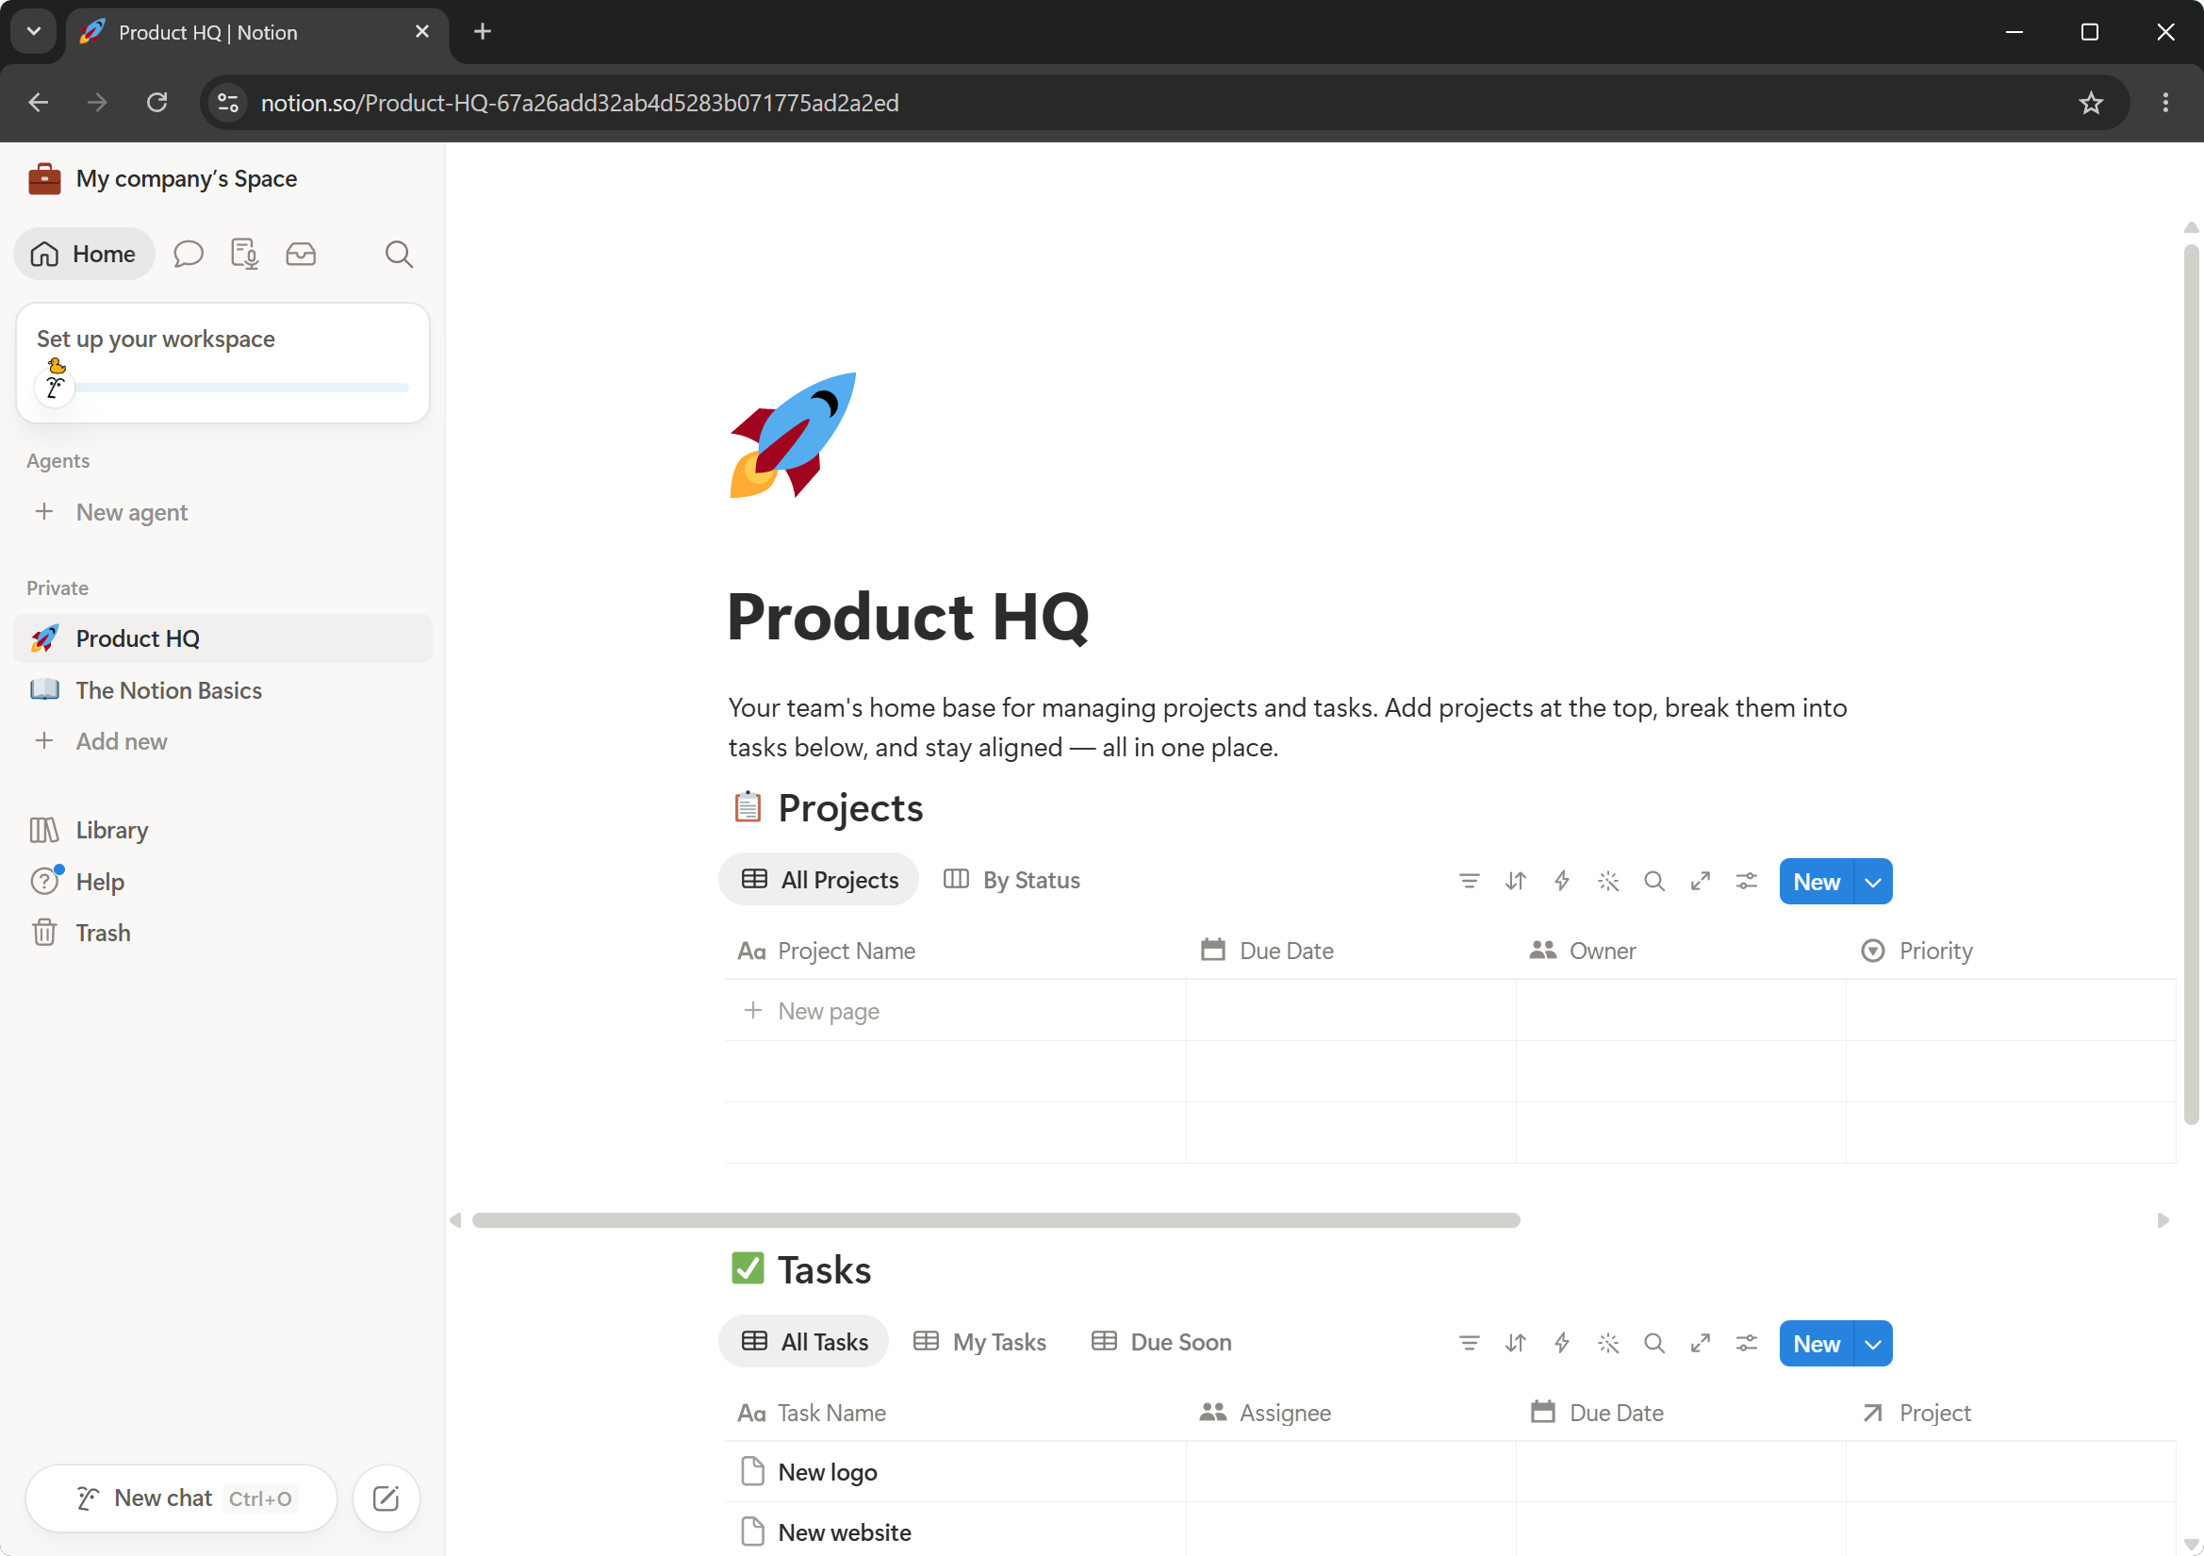Click the AI sparkle icon in Tasks toolbar

click(1608, 1343)
